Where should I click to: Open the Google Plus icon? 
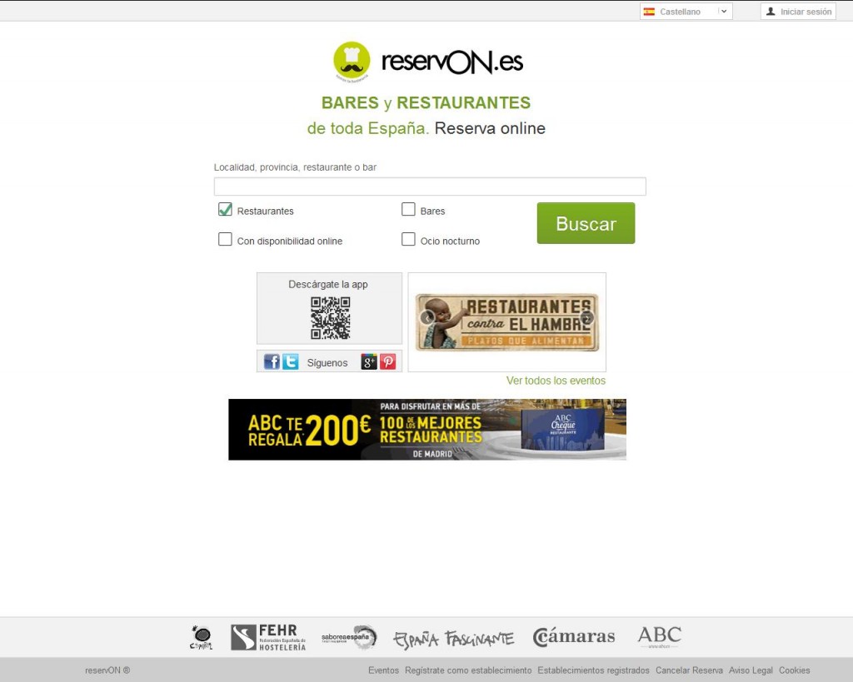(369, 361)
